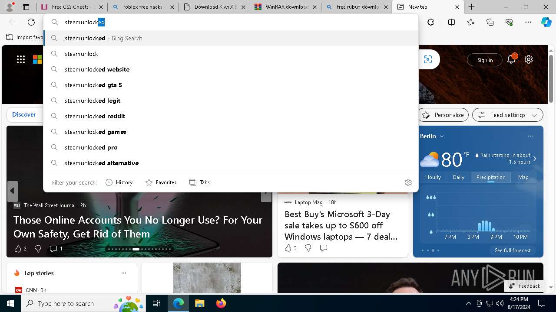Screen dimensions: 556x312
Task: Open the split screen icon
Action: coord(451,22)
